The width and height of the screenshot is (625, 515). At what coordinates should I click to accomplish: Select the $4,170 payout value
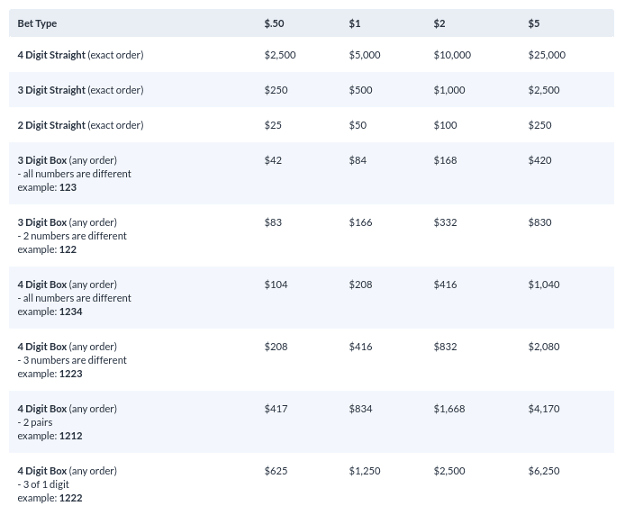(x=544, y=409)
